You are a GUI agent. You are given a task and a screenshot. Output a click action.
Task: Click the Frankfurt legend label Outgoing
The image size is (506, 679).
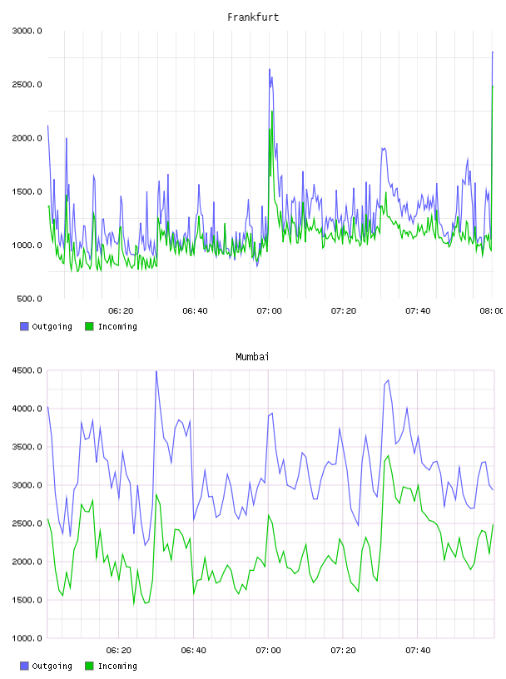point(52,327)
